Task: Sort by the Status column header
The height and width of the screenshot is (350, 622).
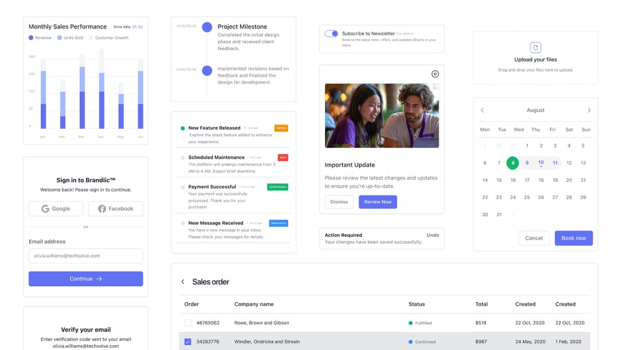Action: pyautogui.click(x=417, y=304)
